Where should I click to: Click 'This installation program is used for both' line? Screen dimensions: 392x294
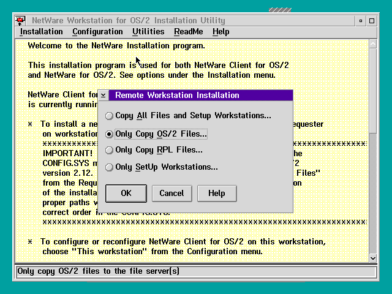point(159,66)
